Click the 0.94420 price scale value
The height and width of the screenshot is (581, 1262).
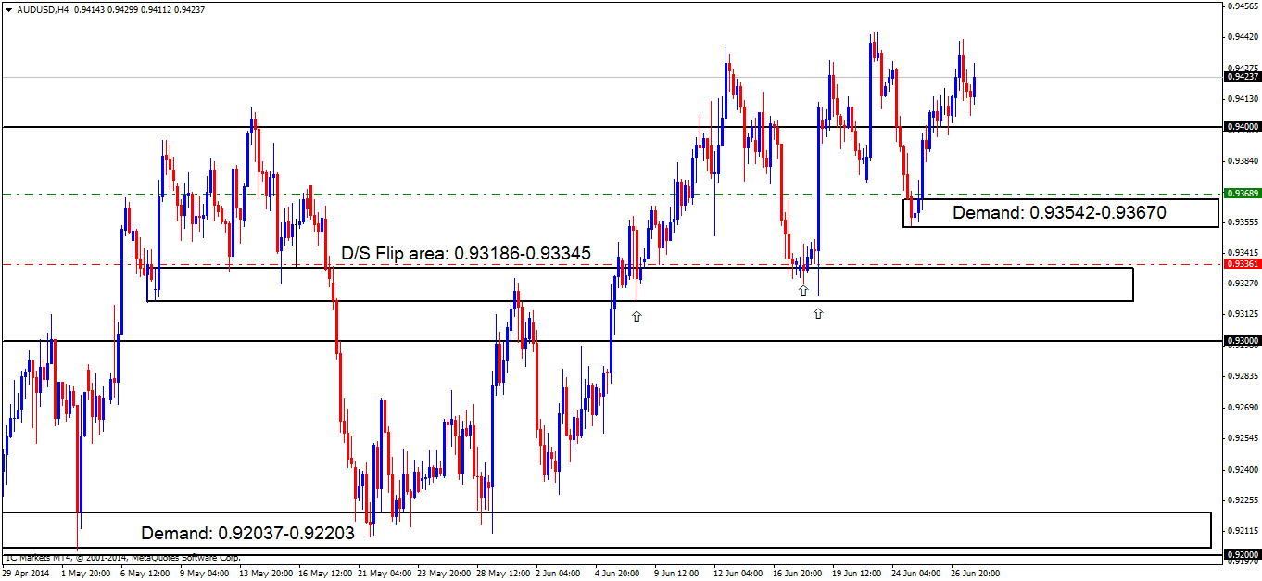point(1243,37)
